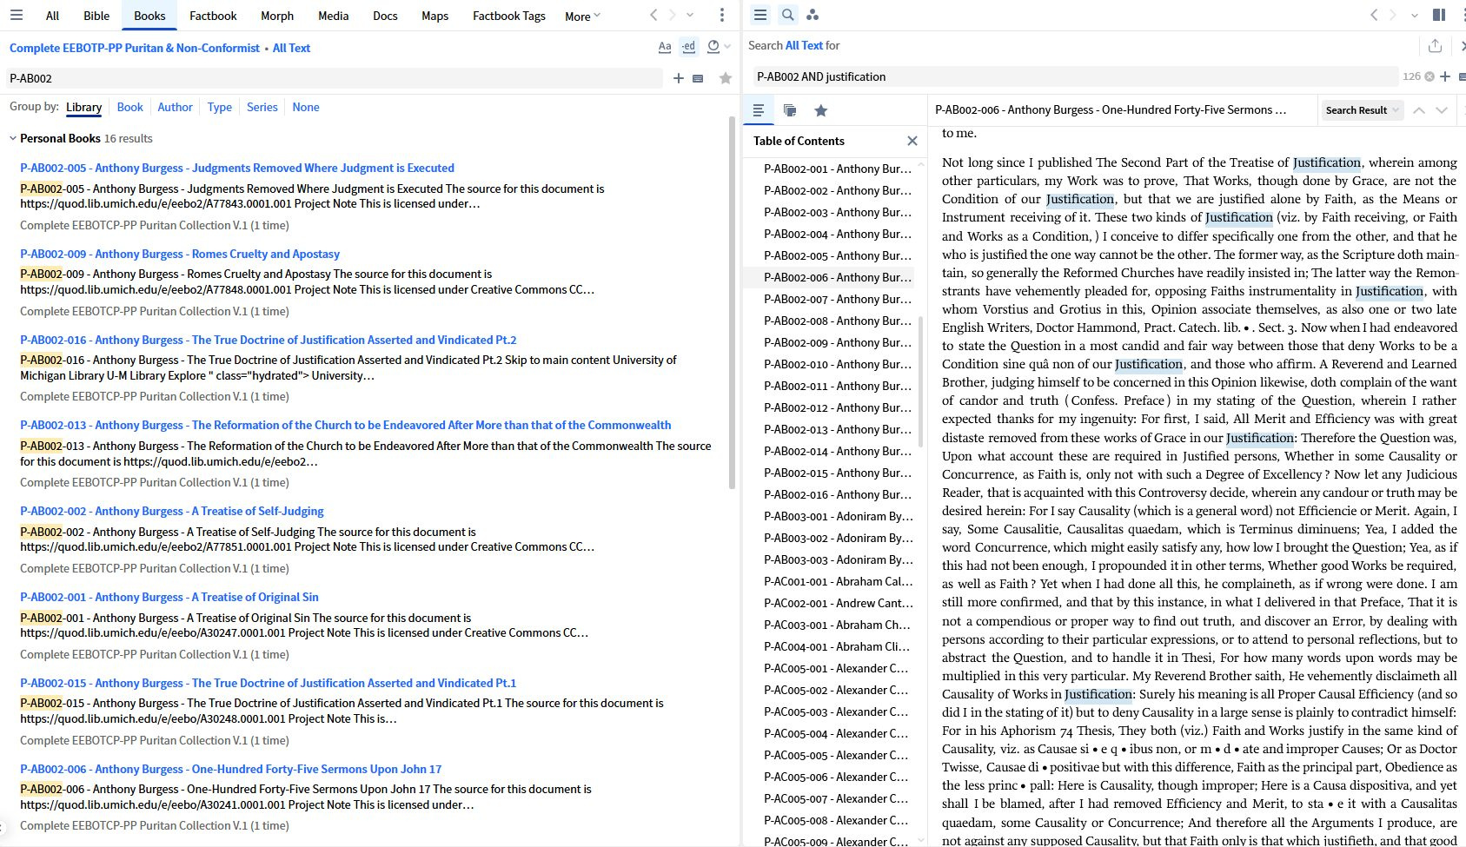1466x847 pixels.
Task: Collapse the Personal Books results group
Action: click(x=13, y=138)
